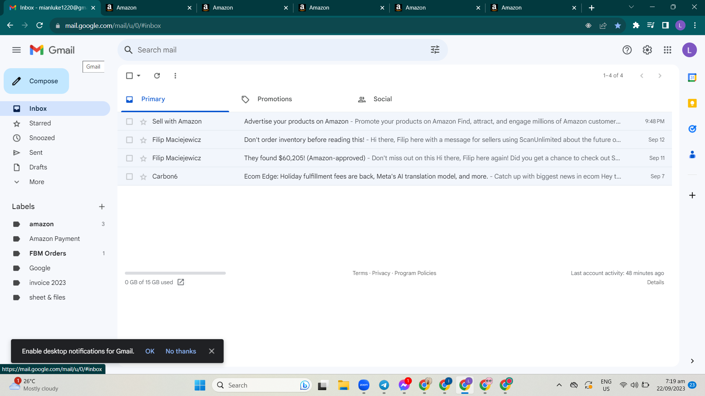Viewport: 705px width, 396px height.
Task: Tick checkbox for Carbon6 email
Action: tap(129, 177)
